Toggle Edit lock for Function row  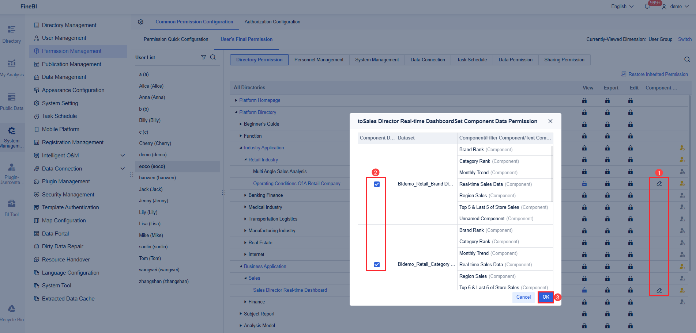pyautogui.click(x=631, y=136)
